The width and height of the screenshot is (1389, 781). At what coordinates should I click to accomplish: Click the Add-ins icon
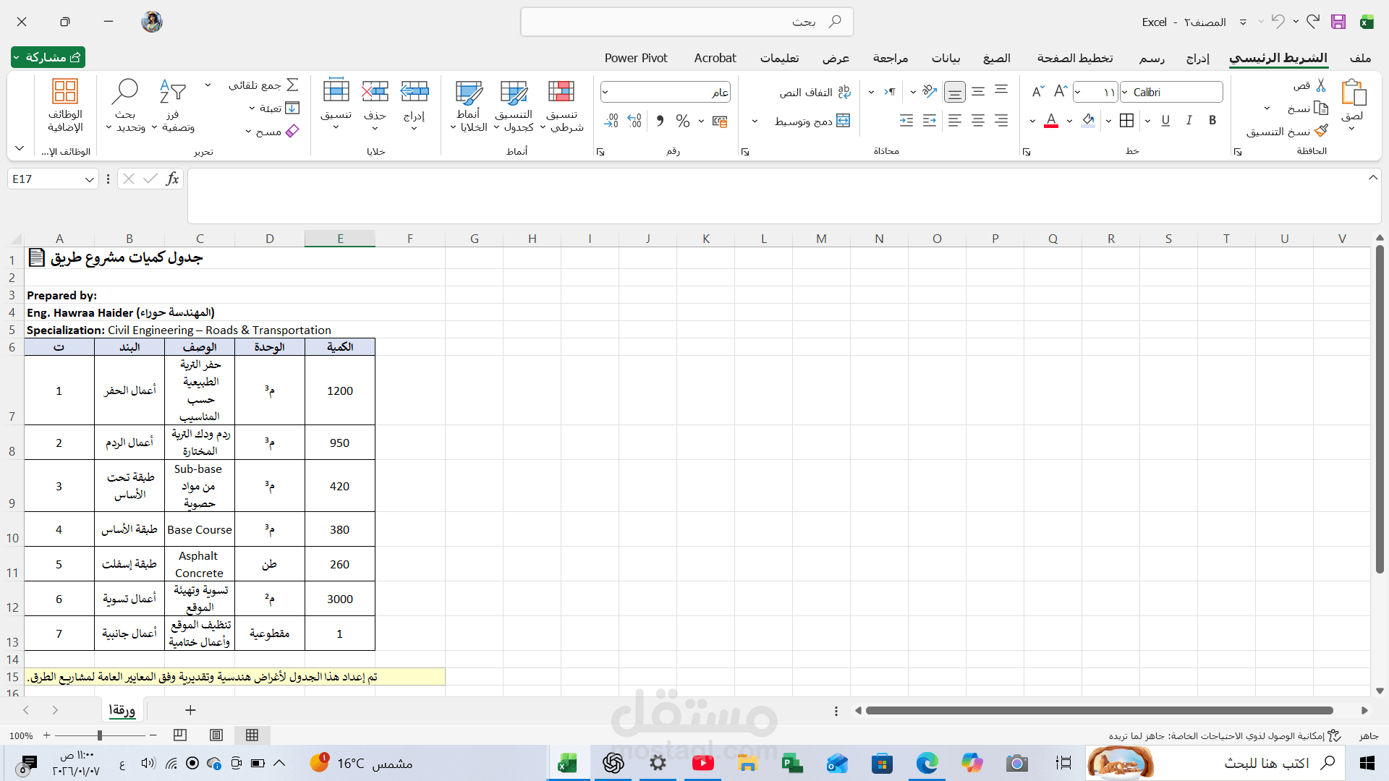[65, 92]
